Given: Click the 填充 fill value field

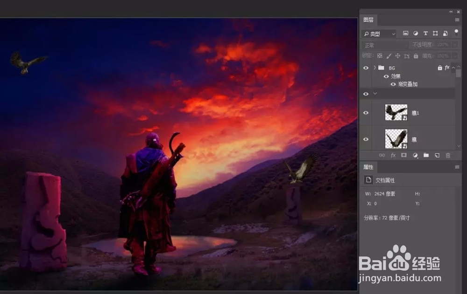Looking at the screenshot, I should [443, 56].
